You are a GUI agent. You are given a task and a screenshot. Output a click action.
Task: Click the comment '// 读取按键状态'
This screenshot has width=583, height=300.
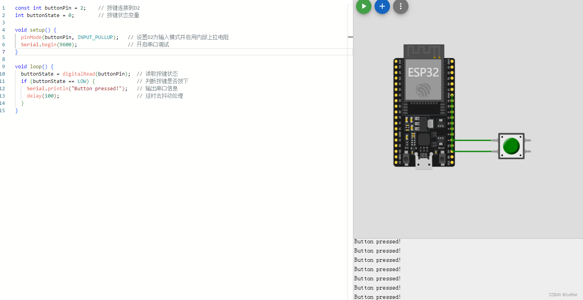coord(157,74)
